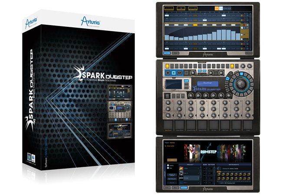This screenshot has width=282, height=195.
Task: Click the Solo button in instrument section
Action: (x=183, y=96)
